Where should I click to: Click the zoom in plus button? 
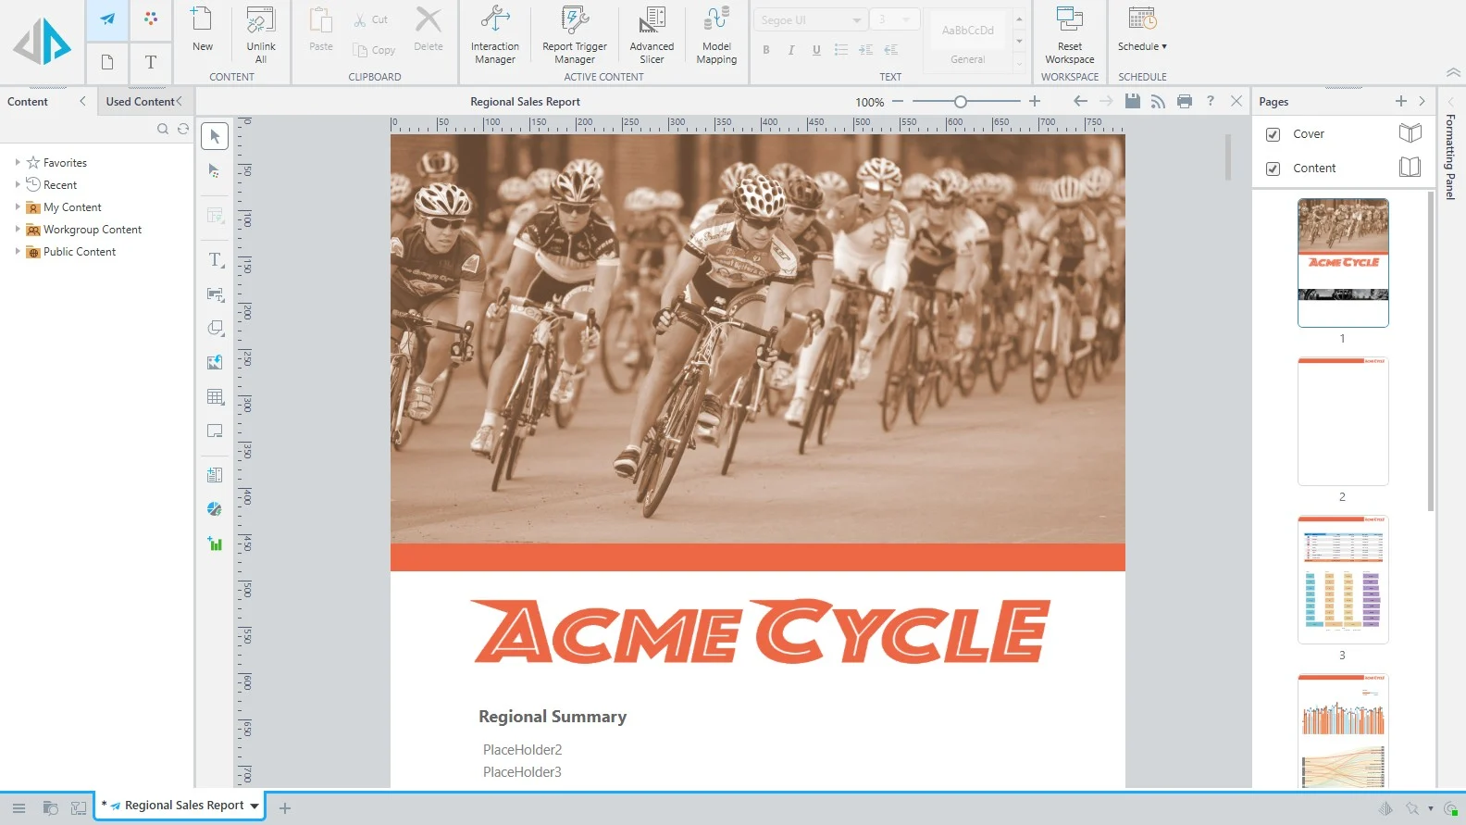click(x=1035, y=101)
